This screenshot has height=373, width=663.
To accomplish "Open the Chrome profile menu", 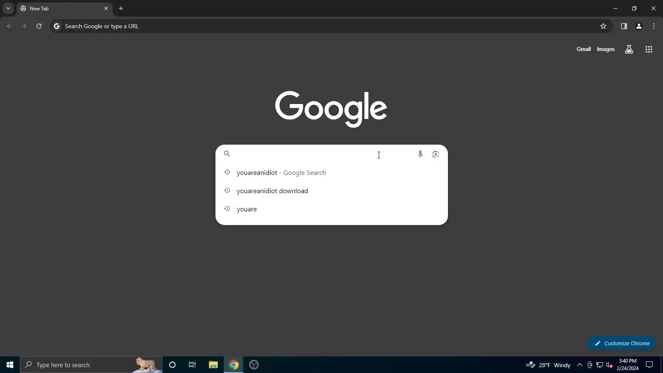I will point(639,26).
